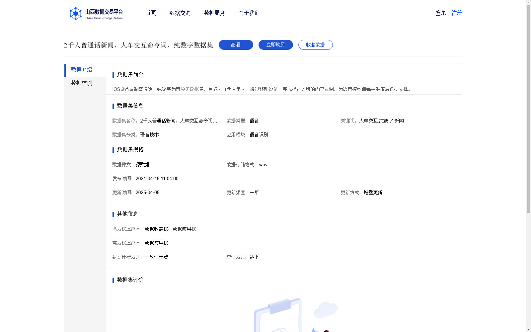Image resolution: width=531 pixels, height=332 pixels.
Task: Click the 语音技术 category value
Action: 149,135
